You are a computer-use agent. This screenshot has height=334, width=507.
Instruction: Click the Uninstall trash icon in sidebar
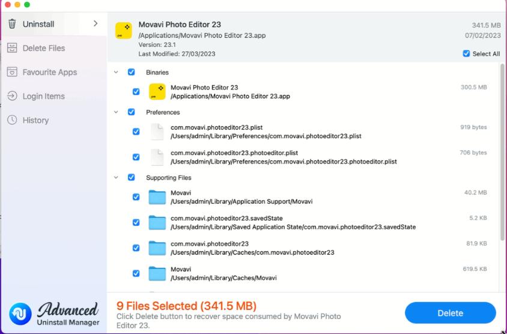12,24
